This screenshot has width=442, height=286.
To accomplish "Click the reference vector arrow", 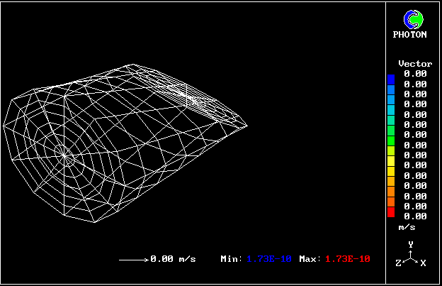I will (x=132, y=259).
